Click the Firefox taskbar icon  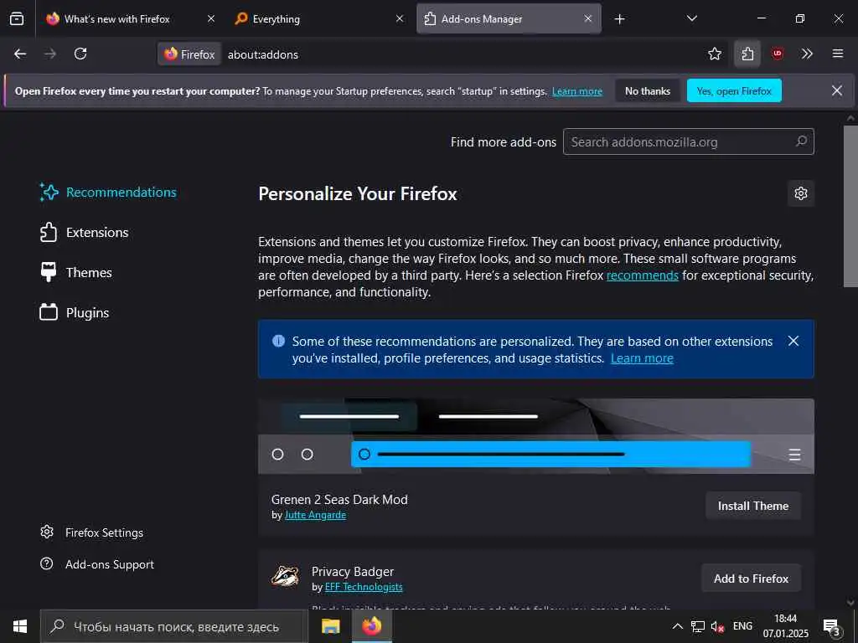(371, 626)
